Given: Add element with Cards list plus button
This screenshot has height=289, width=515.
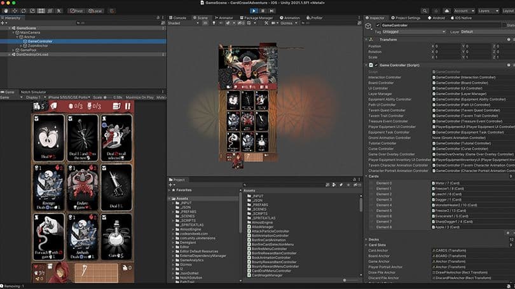Looking at the screenshot, I should point(508,233).
